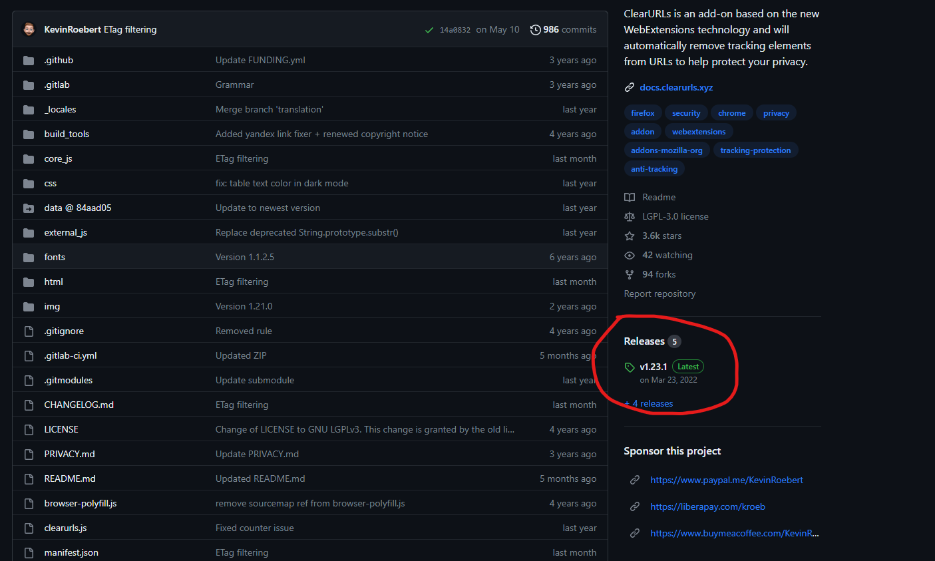Click the tag icon beside v1.23.1
935x561 pixels.
pos(630,367)
